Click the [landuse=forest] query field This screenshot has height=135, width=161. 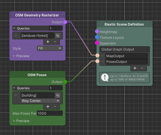pos(37,36)
